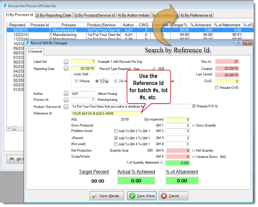This screenshot has height=207, width=258.
Task: Select the 1-Day work shift radio
Action: (x=97, y=81)
